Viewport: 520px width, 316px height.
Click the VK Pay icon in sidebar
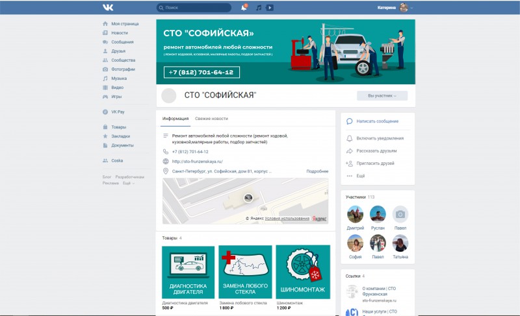coord(105,112)
